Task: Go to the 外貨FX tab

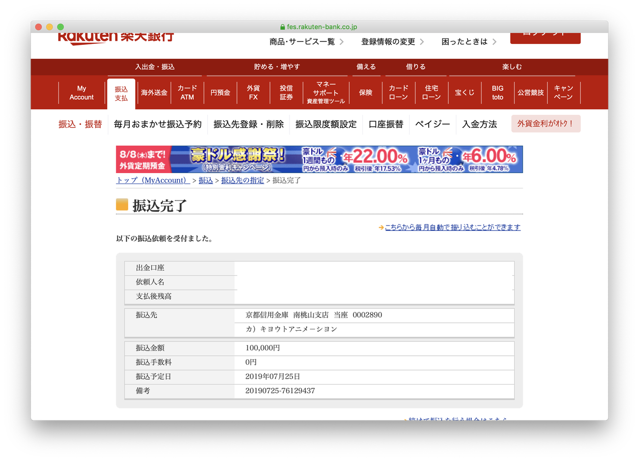Action: pyautogui.click(x=253, y=93)
